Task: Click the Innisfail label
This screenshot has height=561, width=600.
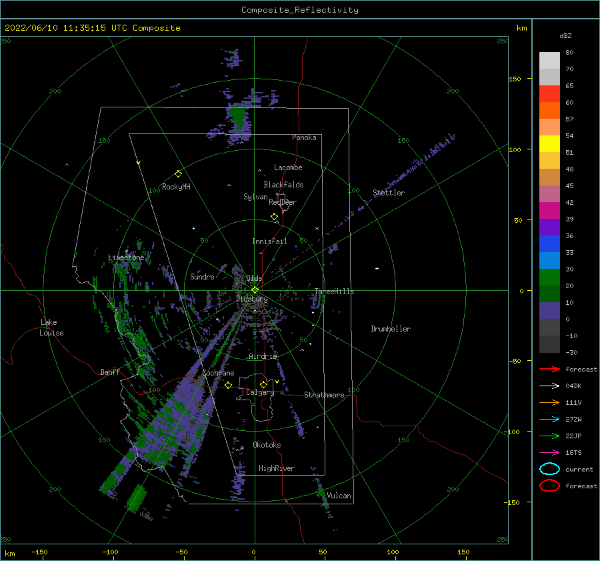Action: click(x=269, y=241)
